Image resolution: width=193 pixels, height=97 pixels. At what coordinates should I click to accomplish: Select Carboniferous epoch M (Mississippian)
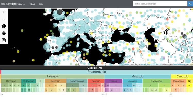pos(73,85)
